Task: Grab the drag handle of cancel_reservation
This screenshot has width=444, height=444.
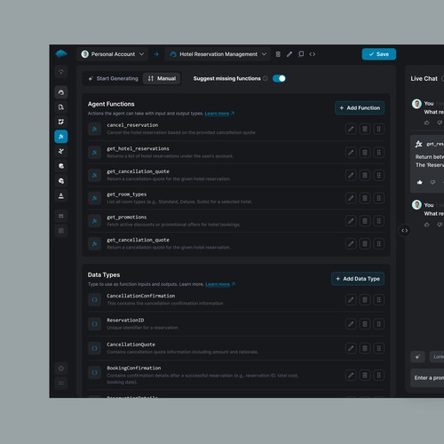Action: [378, 129]
